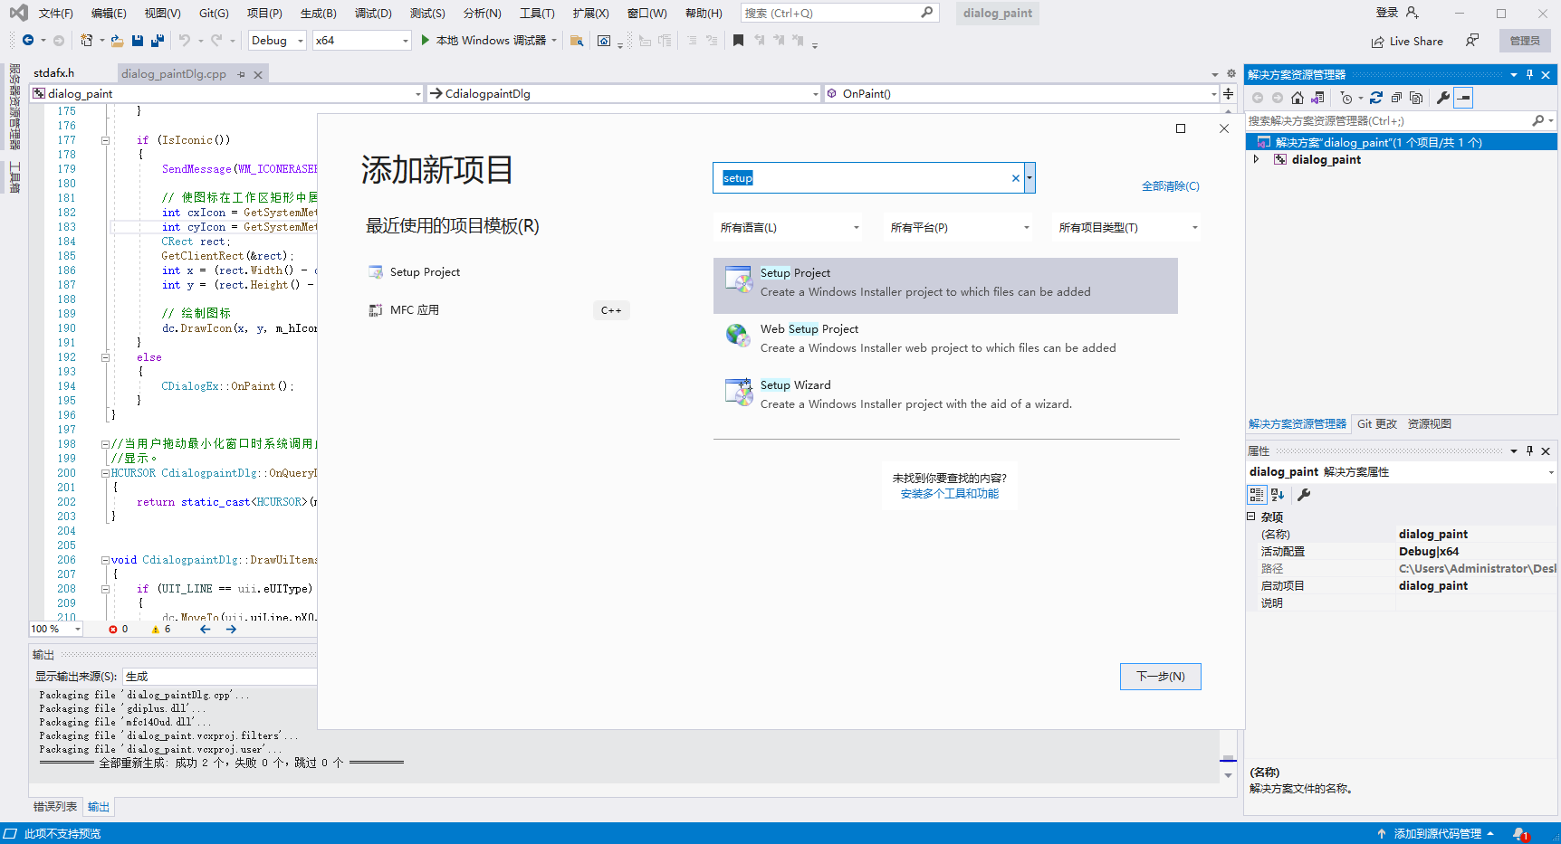This screenshot has height=844, width=1561.
Task: Click the Show All Files icon in Solution Explorer
Action: (x=1416, y=98)
